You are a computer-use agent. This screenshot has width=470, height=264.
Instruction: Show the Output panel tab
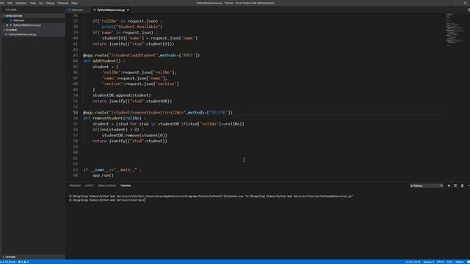click(89, 186)
